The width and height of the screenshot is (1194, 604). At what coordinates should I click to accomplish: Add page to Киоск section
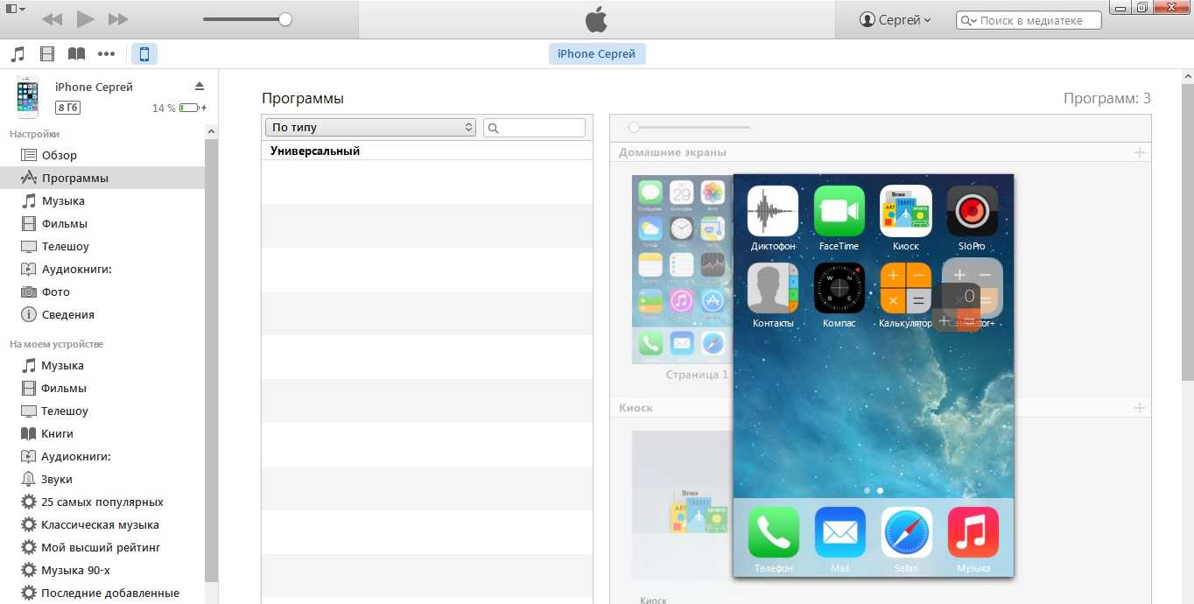[1139, 408]
